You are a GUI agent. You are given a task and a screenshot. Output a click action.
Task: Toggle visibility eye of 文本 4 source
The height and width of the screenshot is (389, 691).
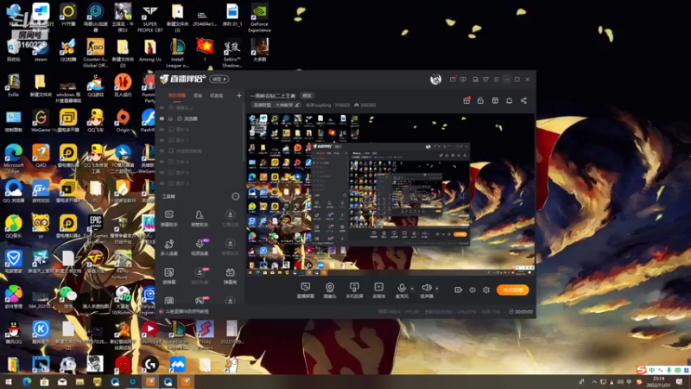coord(162,162)
